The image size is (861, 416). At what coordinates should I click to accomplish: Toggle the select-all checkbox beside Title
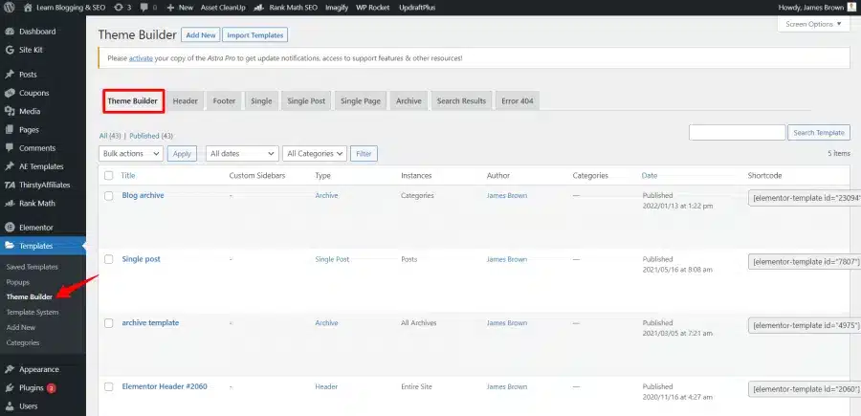tap(109, 176)
